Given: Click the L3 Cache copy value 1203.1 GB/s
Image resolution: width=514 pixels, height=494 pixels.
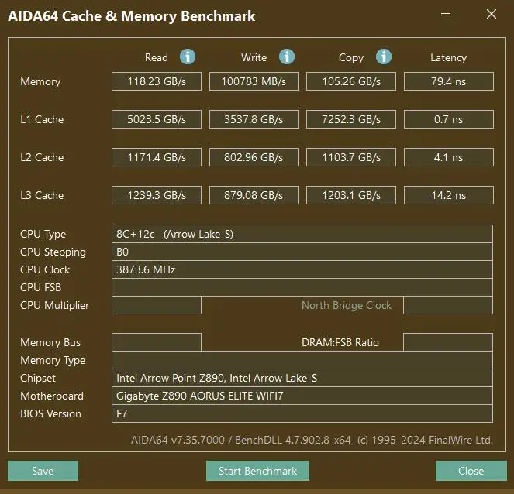Looking at the screenshot, I should click(351, 195).
